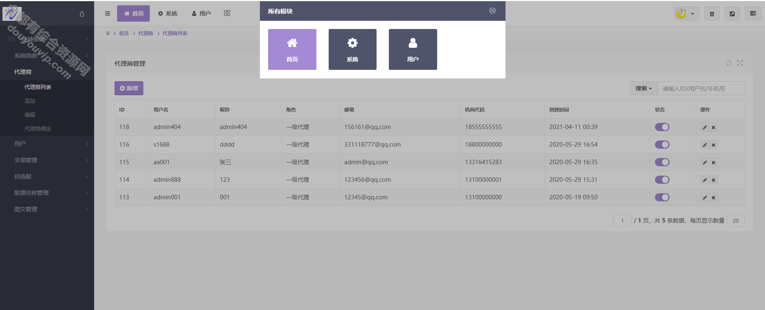Click the site logo in sidebar
This screenshot has height=310, width=765.
click(12, 14)
